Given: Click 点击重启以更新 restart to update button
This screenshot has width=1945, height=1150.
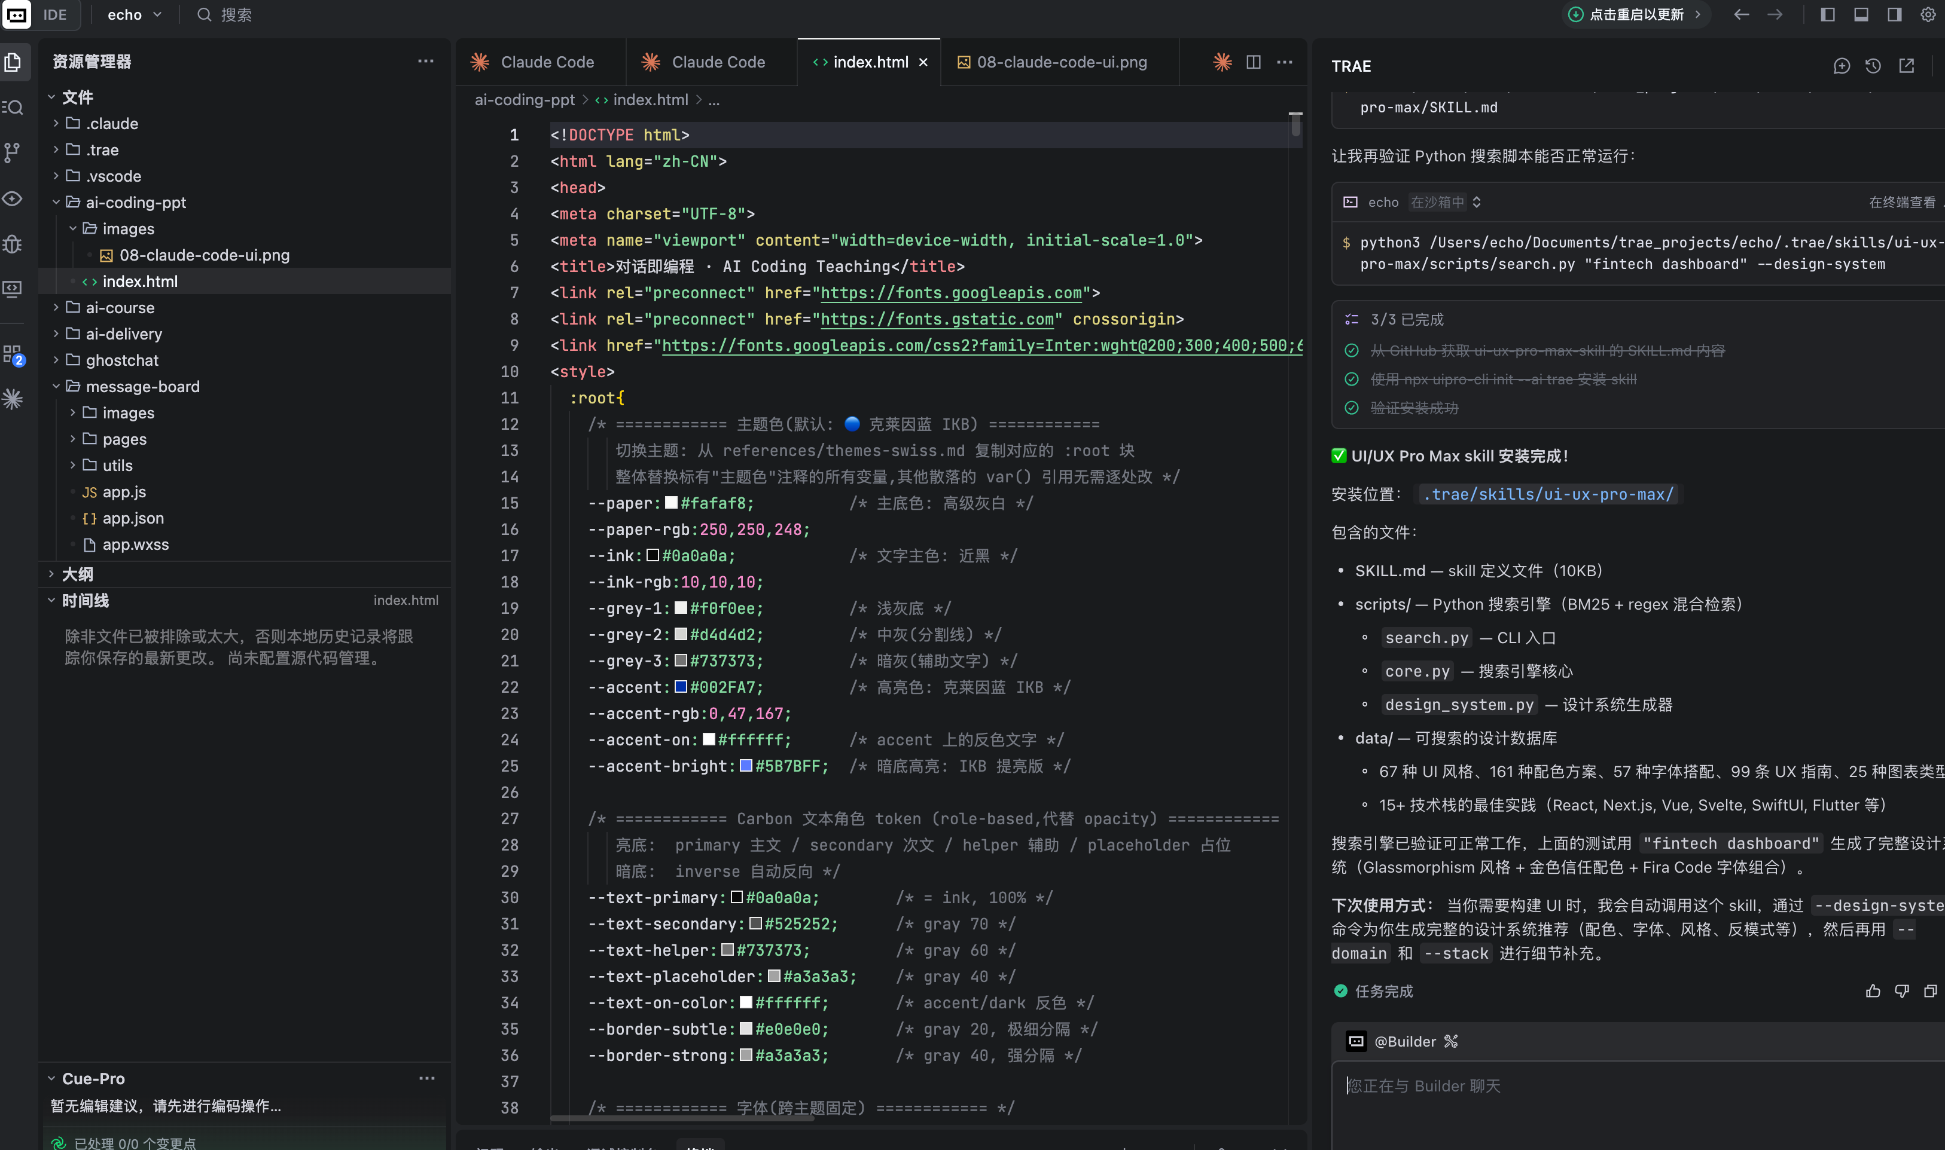Looking at the screenshot, I should [1636, 15].
